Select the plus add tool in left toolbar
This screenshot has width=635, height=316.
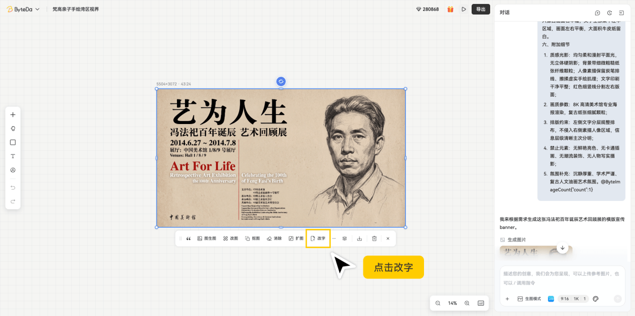pos(13,114)
